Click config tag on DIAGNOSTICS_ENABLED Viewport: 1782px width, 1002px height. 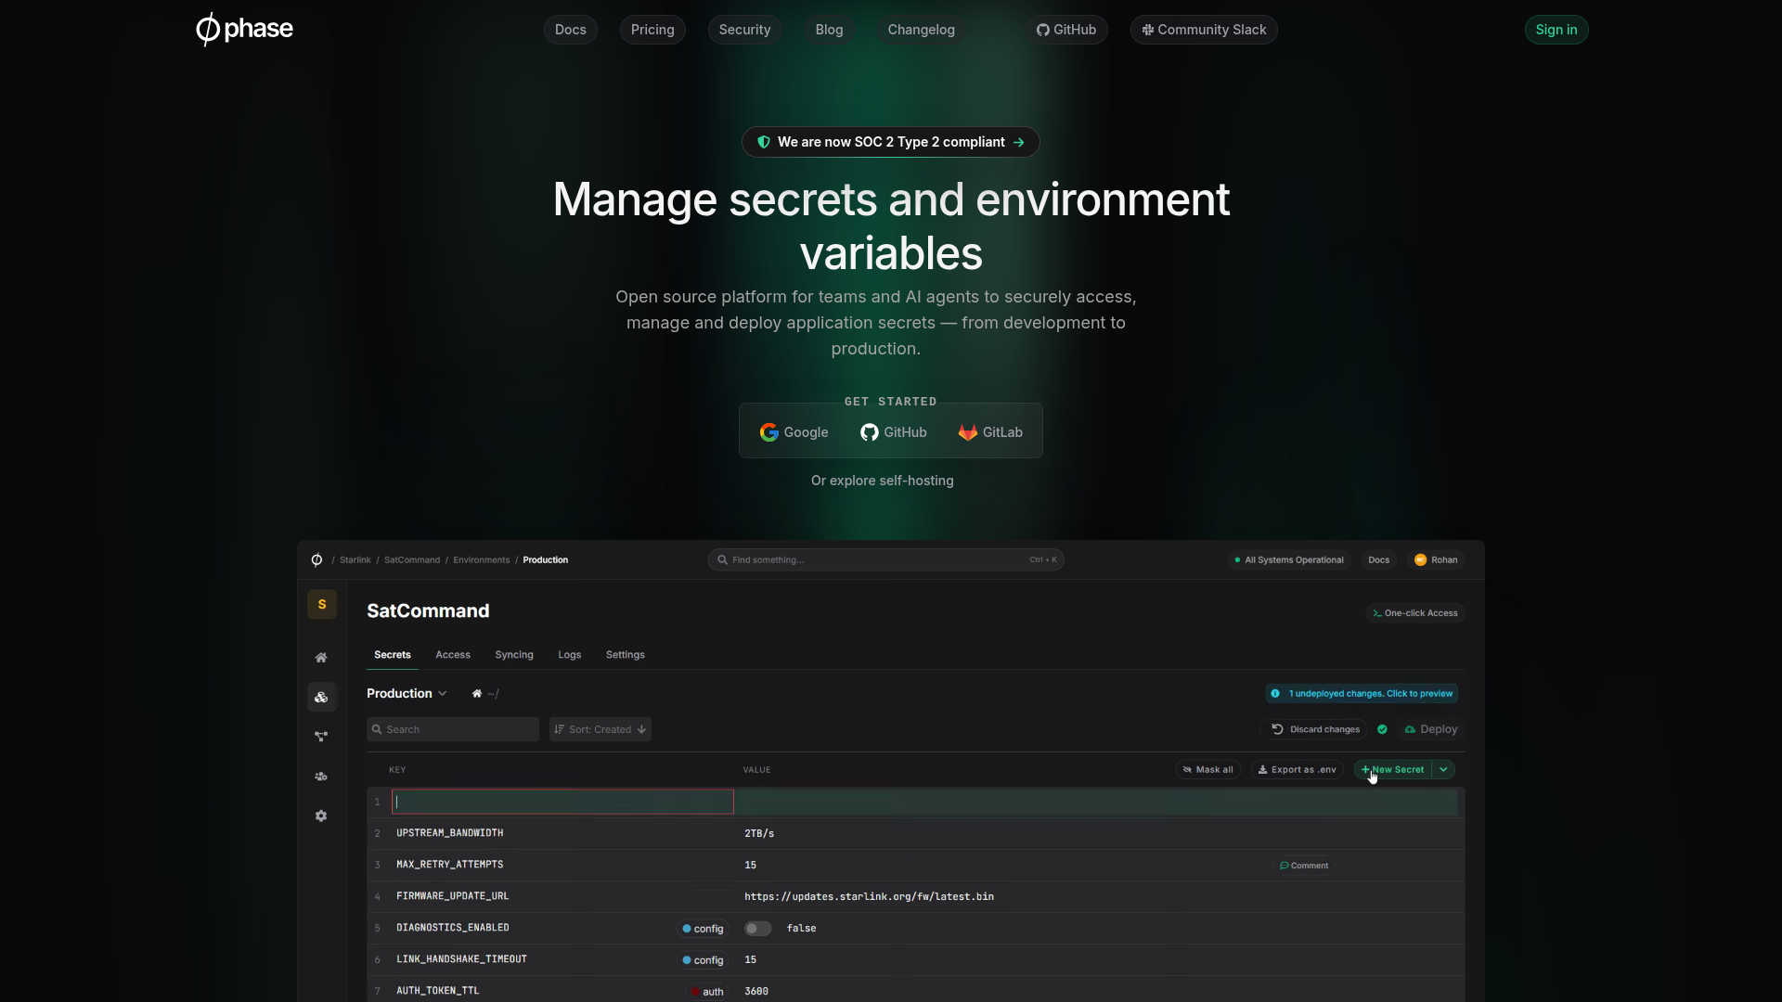[x=703, y=929]
